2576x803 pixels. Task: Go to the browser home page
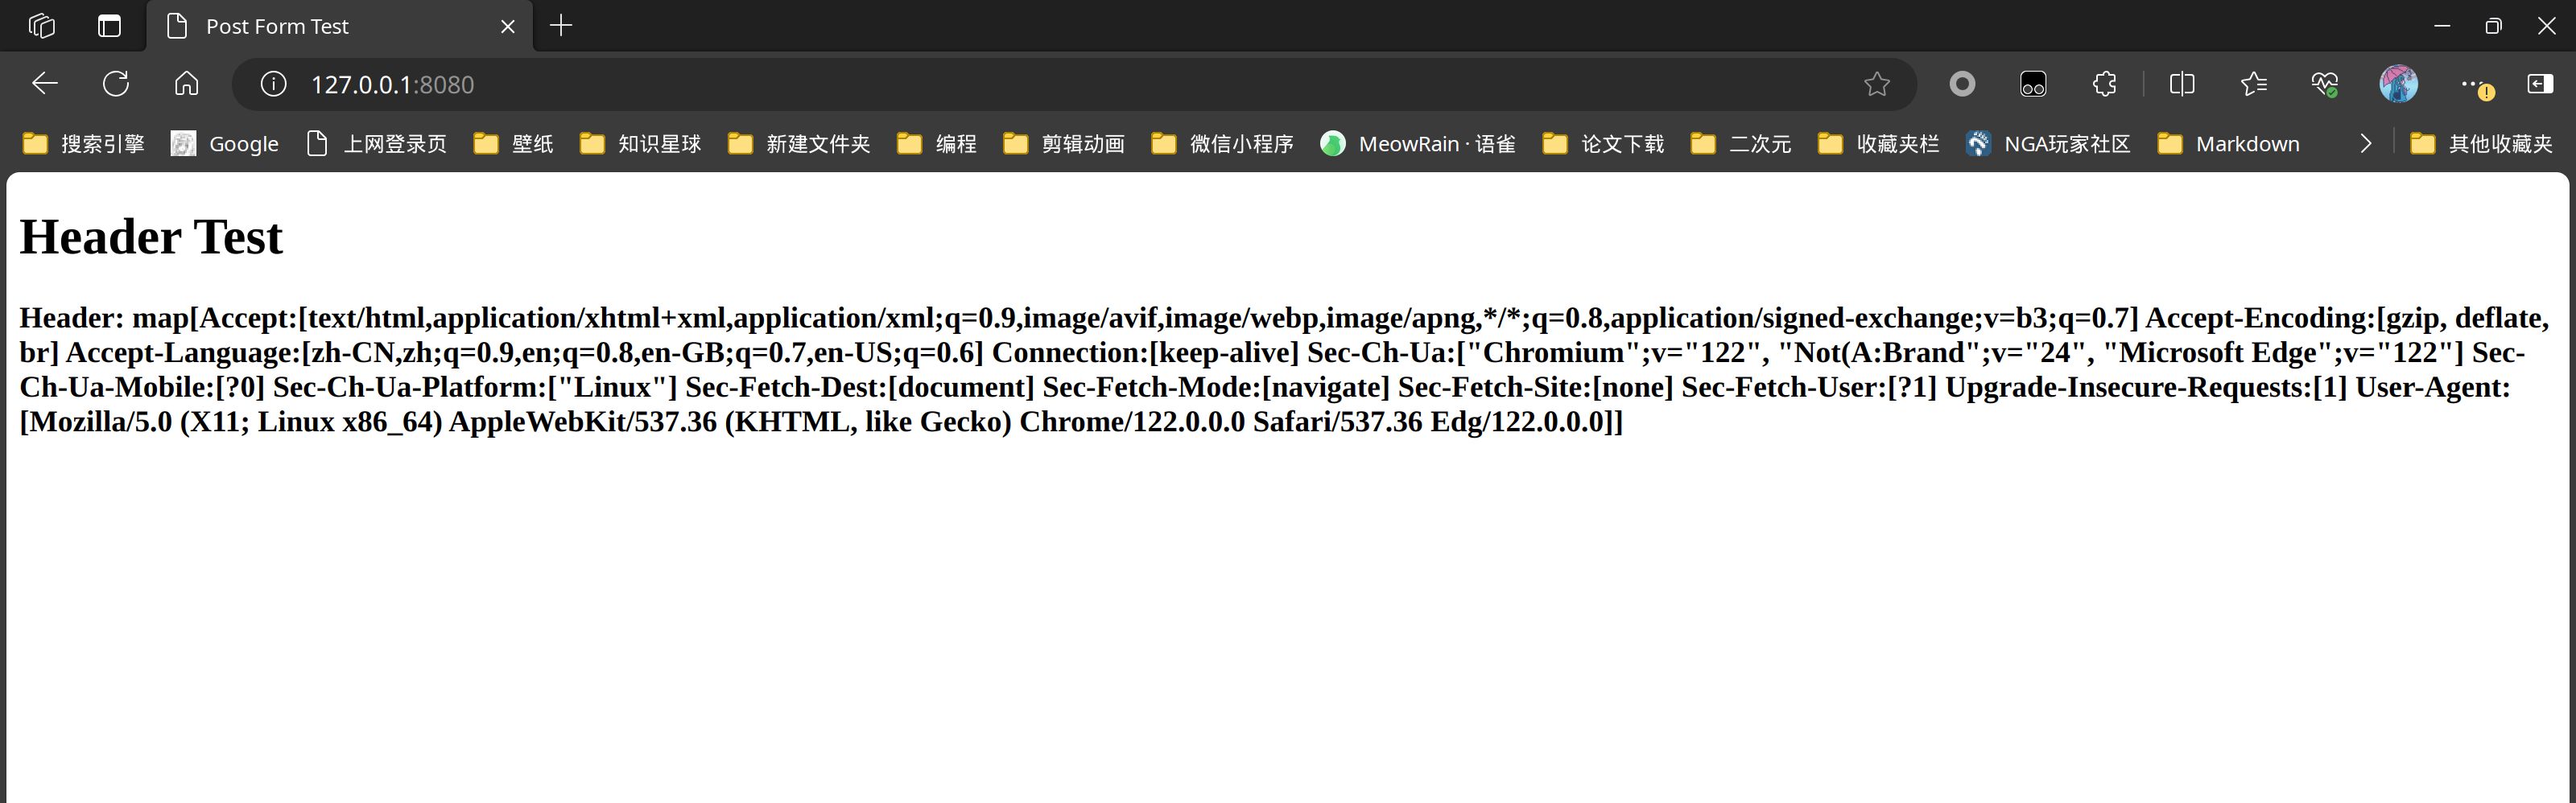click(186, 84)
